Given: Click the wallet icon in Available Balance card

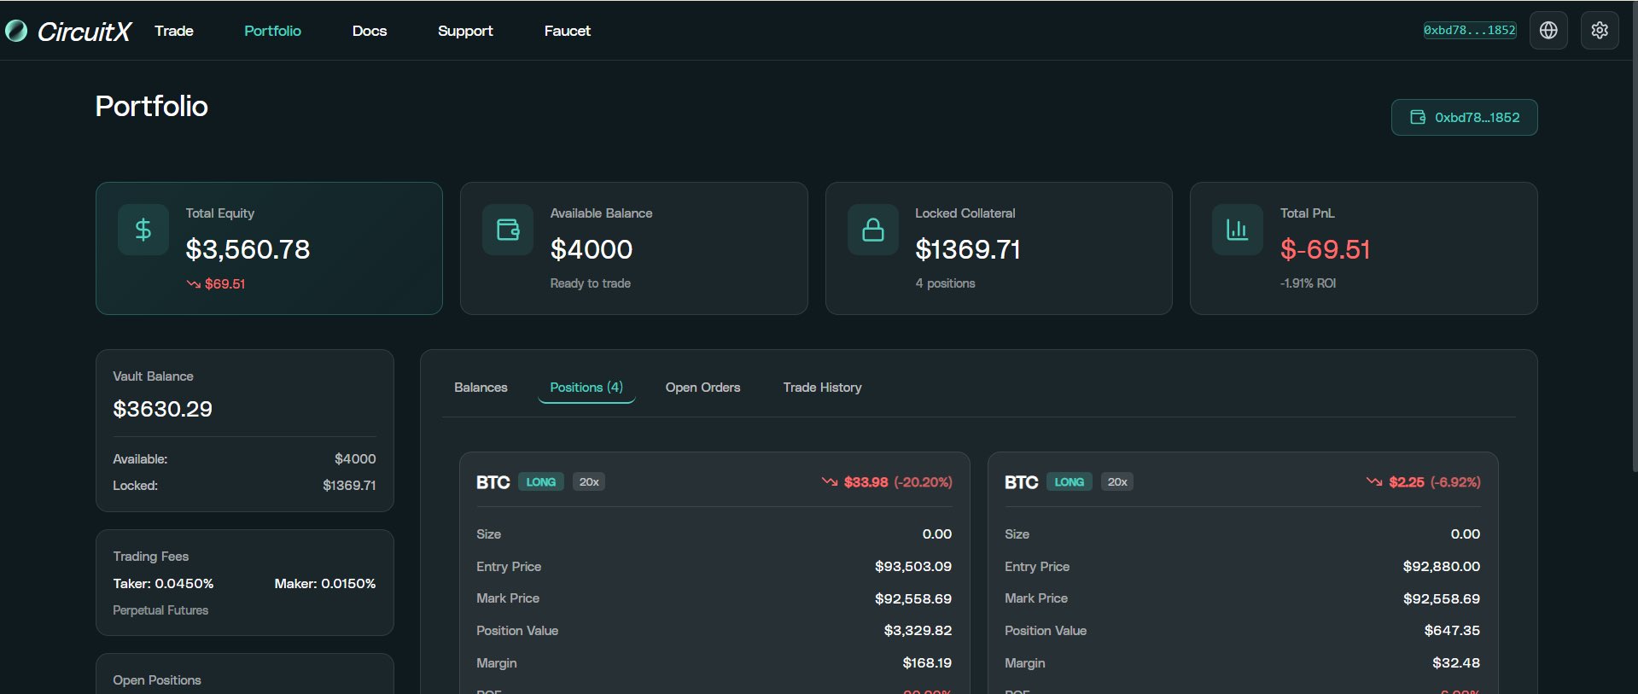Looking at the screenshot, I should (x=508, y=230).
